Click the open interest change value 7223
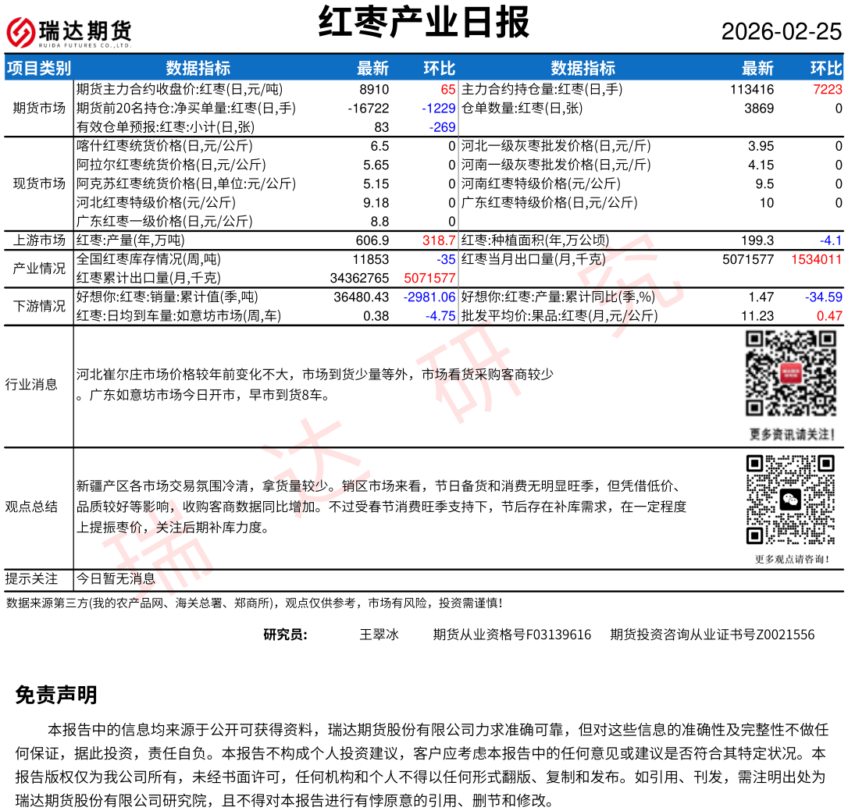848x811 pixels. click(x=827, y=89)
